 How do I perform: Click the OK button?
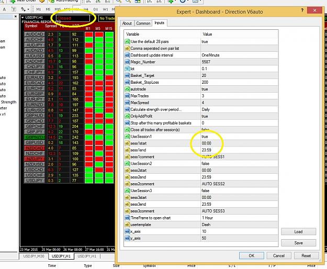tap(252, 255)
